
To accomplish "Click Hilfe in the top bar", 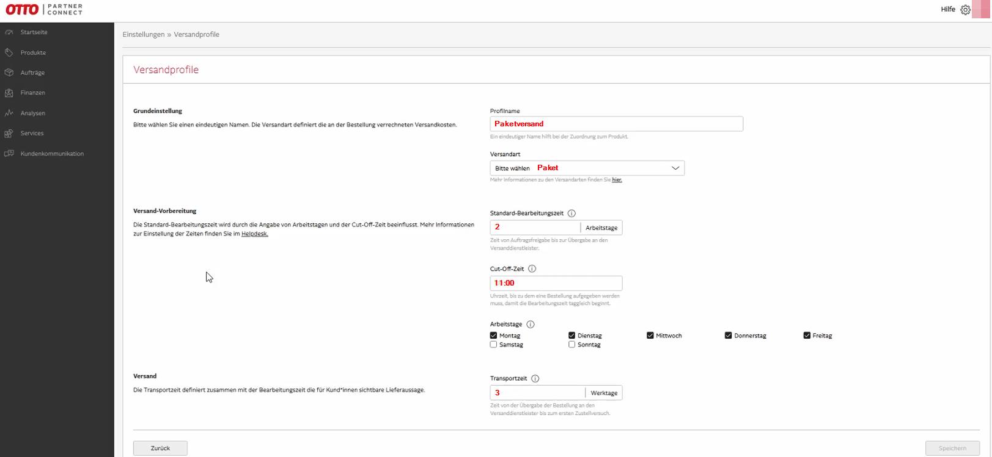I will tap(948, 9).
